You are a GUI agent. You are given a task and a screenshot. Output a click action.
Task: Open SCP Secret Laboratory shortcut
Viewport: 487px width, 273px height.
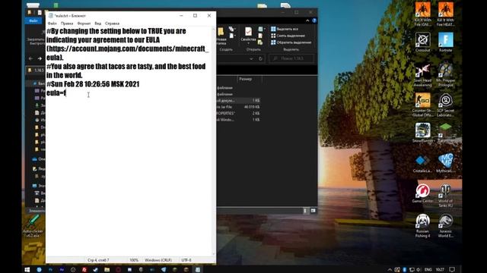click(x=446, y=105)
